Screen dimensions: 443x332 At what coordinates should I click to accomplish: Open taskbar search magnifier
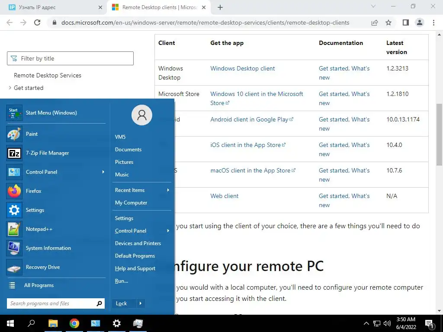pyautogui.click(x=31, y=323)
